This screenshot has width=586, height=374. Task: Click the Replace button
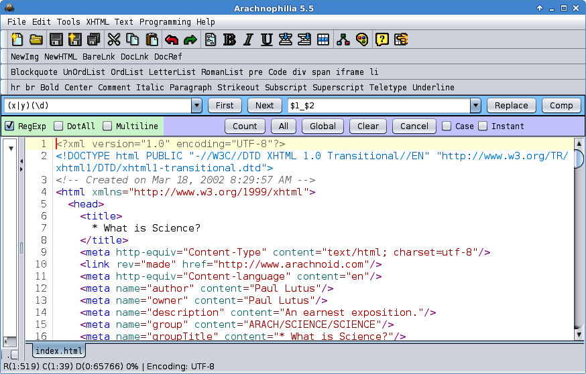(x=512, y=106)
